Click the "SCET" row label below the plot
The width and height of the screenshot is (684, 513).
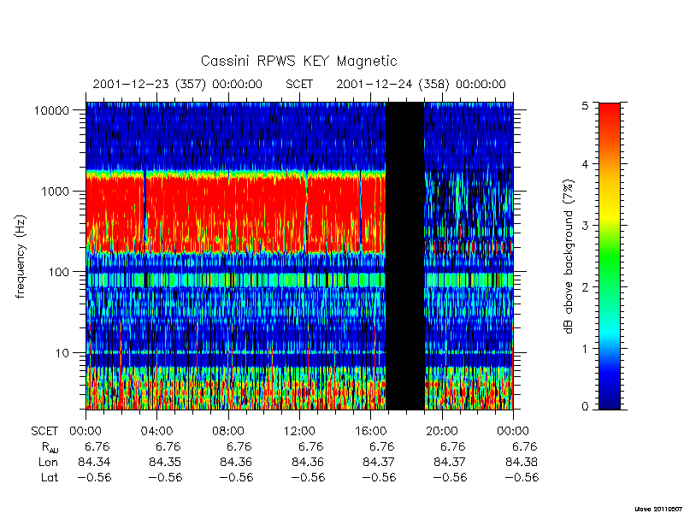(x=44, y=432)
